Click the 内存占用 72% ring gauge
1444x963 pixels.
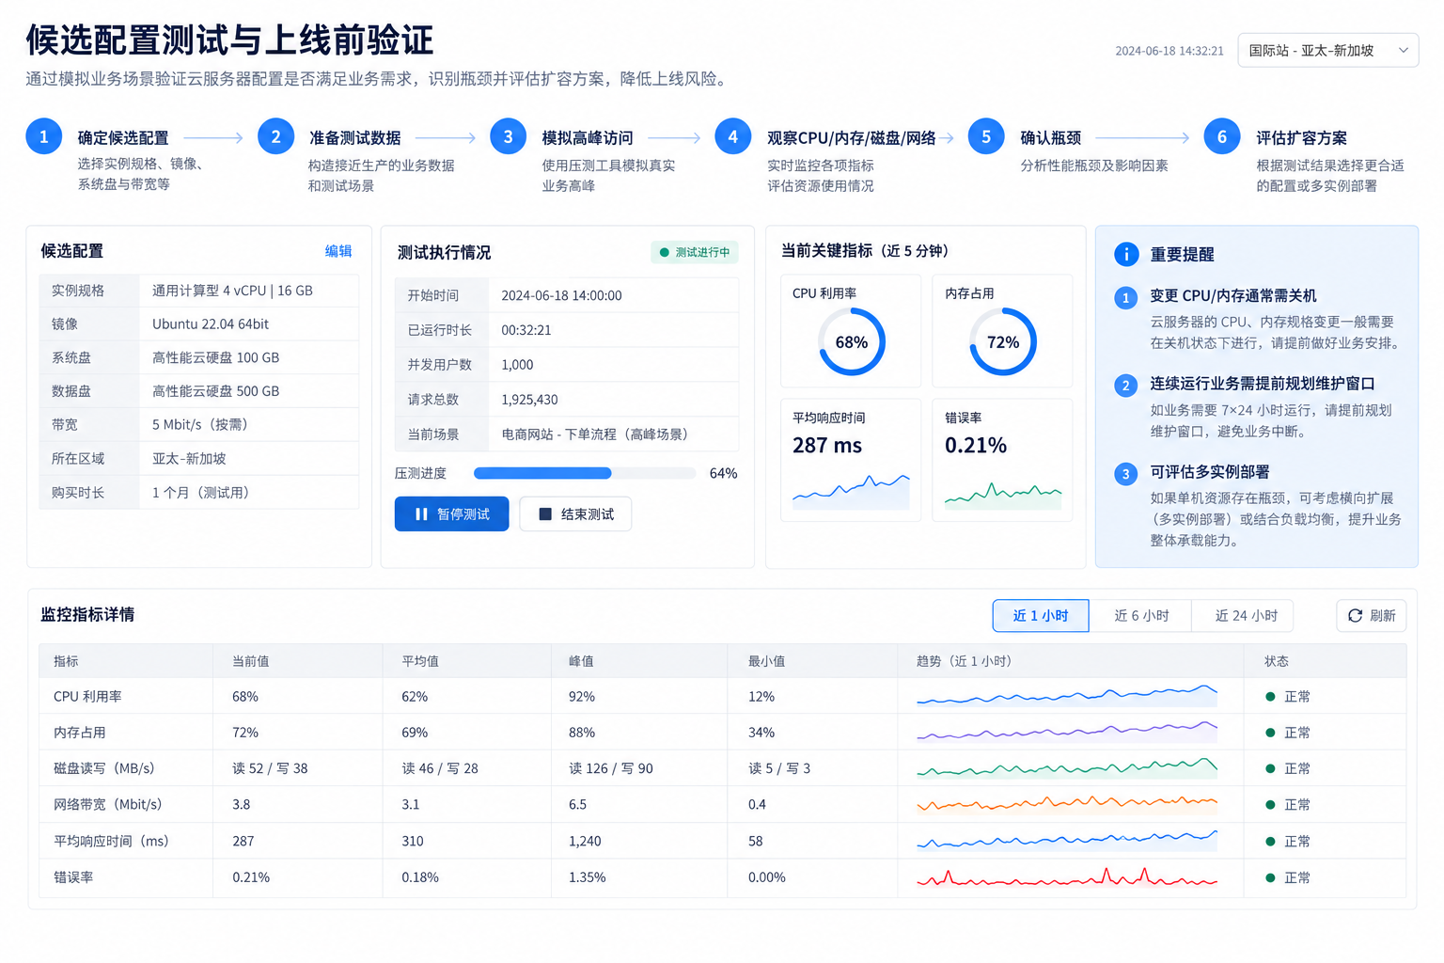pyautogui.click(x=1002, y=341)
